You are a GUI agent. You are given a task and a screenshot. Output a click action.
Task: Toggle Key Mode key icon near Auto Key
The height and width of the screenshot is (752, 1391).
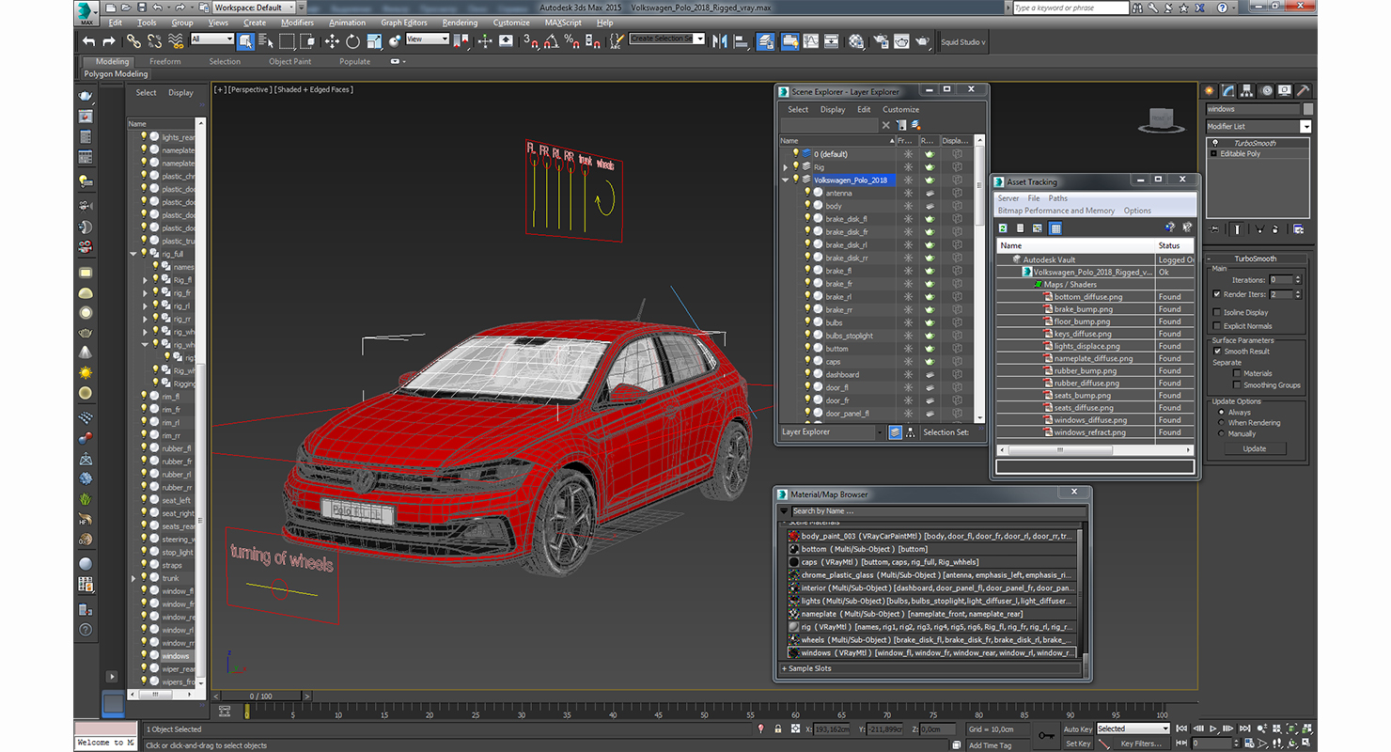click(x=1046, y=735)
